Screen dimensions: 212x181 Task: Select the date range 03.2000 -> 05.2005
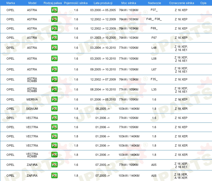[103, 10]
